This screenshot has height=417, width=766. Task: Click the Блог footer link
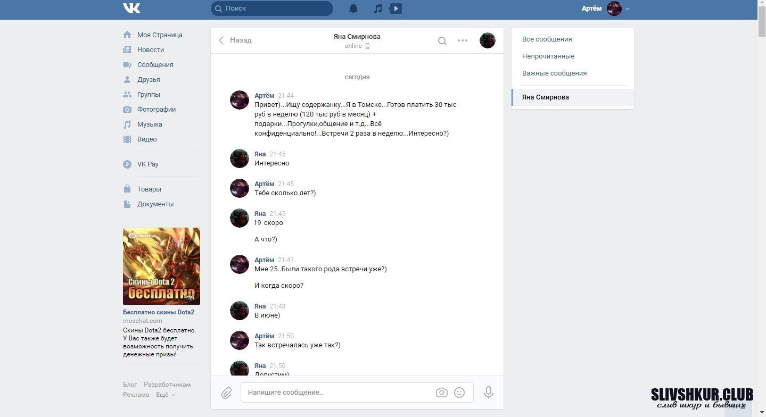point(130,385)
